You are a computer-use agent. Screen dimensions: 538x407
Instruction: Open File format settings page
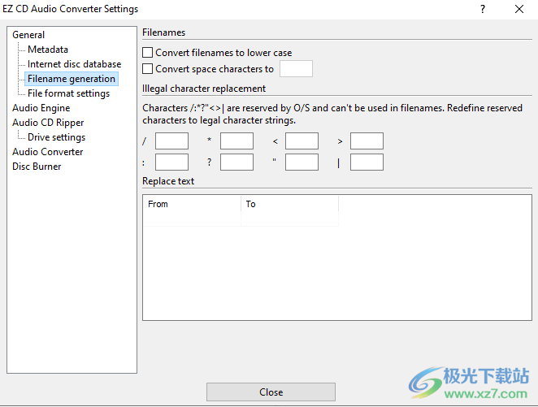coord(68,93)
